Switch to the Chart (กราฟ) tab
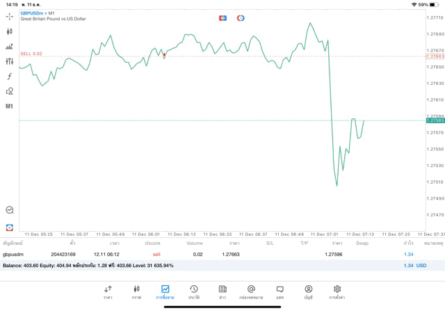The image size is (445, 311). coord(136,292)
